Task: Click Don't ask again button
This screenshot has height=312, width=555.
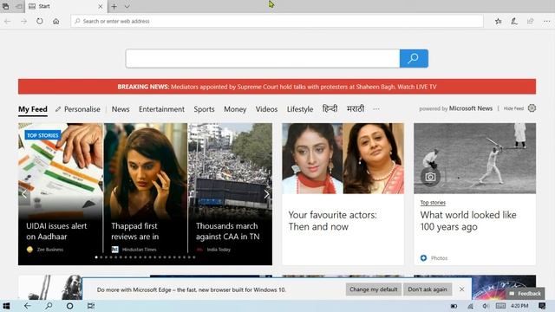Action: pyautogui.click(x=428, y=289)
